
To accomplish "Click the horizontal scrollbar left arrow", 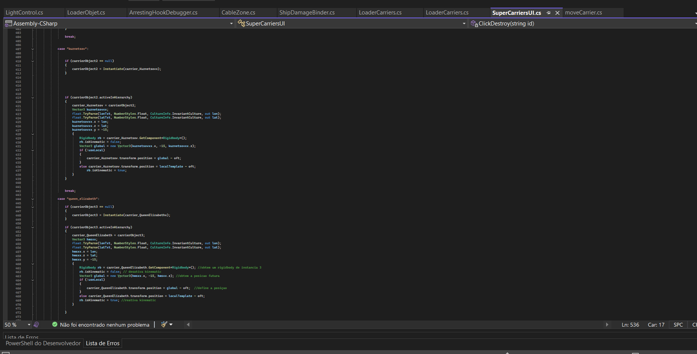I will [x=188, y=325].
